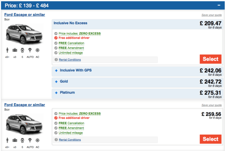Viewport: 226px width, 151px height.
Task: Click the luggage suitcase icon of second car
Action: [x=15, y=140]
